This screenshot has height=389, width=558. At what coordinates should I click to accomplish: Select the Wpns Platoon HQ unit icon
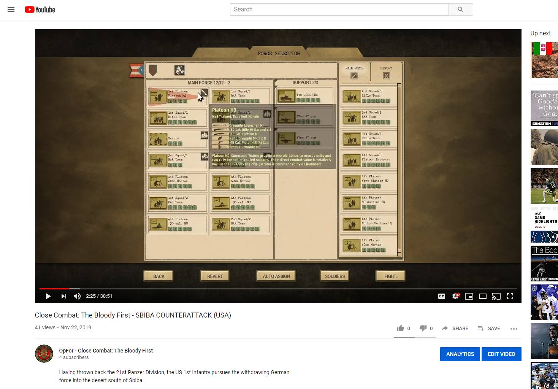pos(351,181)
